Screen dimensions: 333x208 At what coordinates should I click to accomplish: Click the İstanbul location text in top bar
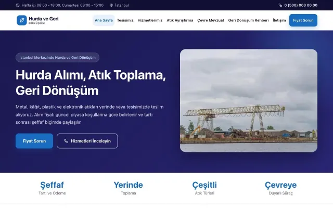[122, 5]
